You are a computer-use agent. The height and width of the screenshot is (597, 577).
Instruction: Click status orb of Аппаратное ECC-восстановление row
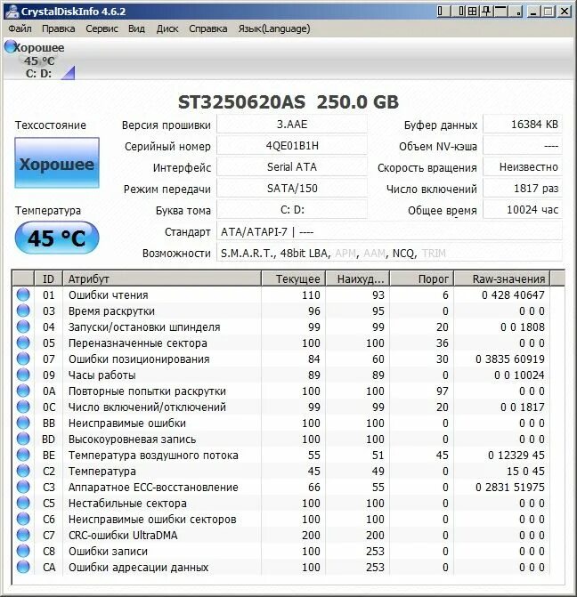(23, 487)
